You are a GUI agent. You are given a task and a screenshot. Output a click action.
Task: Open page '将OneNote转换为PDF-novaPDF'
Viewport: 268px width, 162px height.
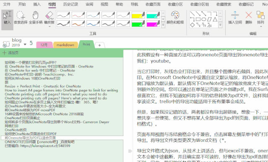click(x=30, y=110)
